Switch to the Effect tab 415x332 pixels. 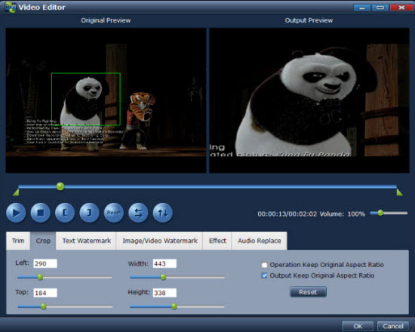[x=217, y=241]
